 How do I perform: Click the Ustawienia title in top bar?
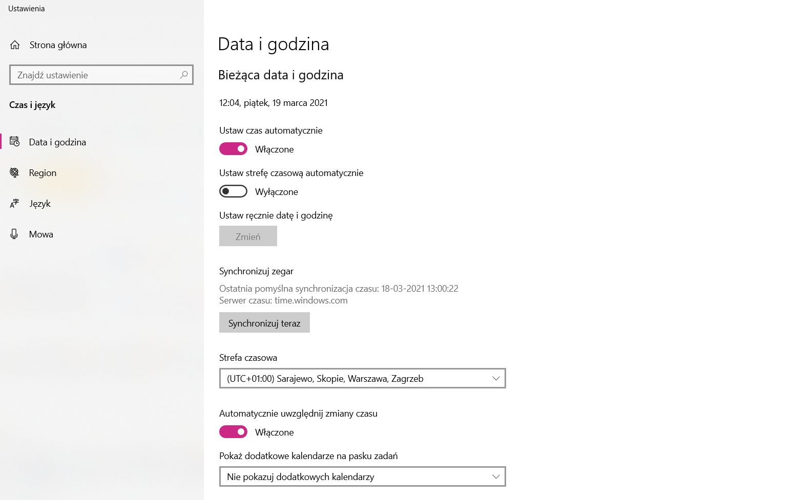pos(26,8)
